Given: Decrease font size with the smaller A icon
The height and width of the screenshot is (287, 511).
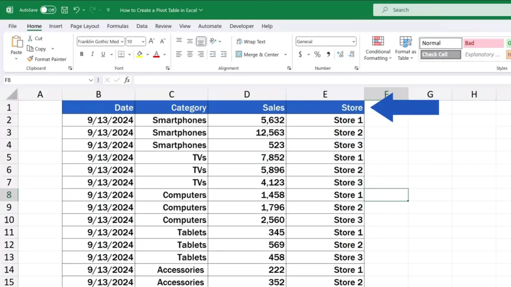Looking at the screenshot, I should [163, 41].
